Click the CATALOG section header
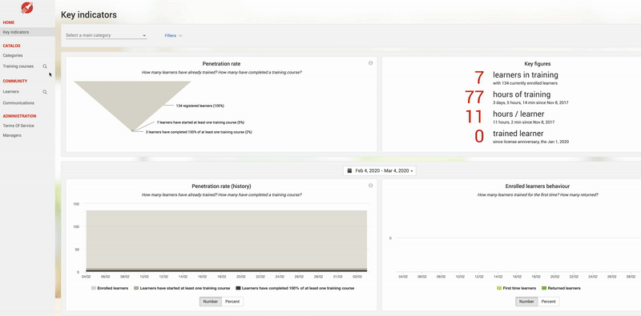Screen dimensions: 641x316 tap(11, 46)
